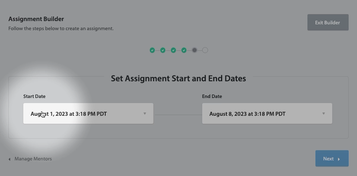Open the End Date picker field
This screenshot has width=357, height=176.
262,114
